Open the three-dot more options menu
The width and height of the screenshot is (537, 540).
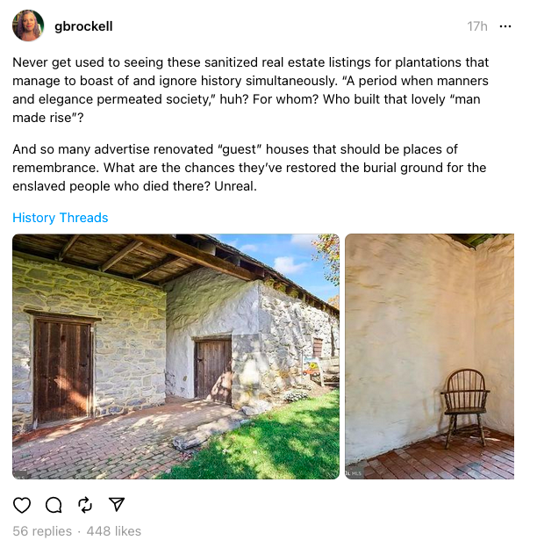coord(505,26)
